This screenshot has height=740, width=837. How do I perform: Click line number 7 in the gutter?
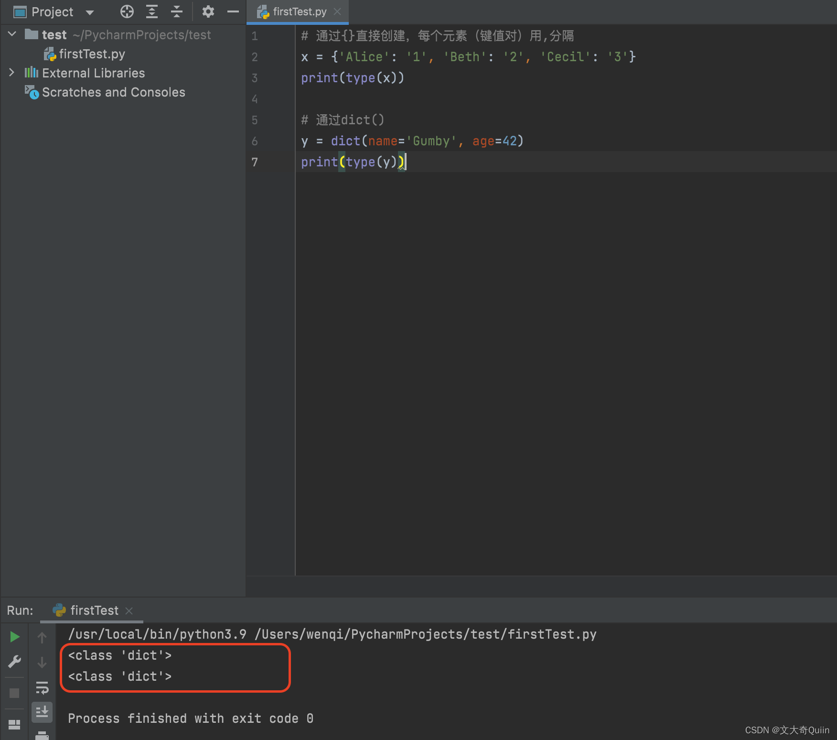(x=255, y=163)
